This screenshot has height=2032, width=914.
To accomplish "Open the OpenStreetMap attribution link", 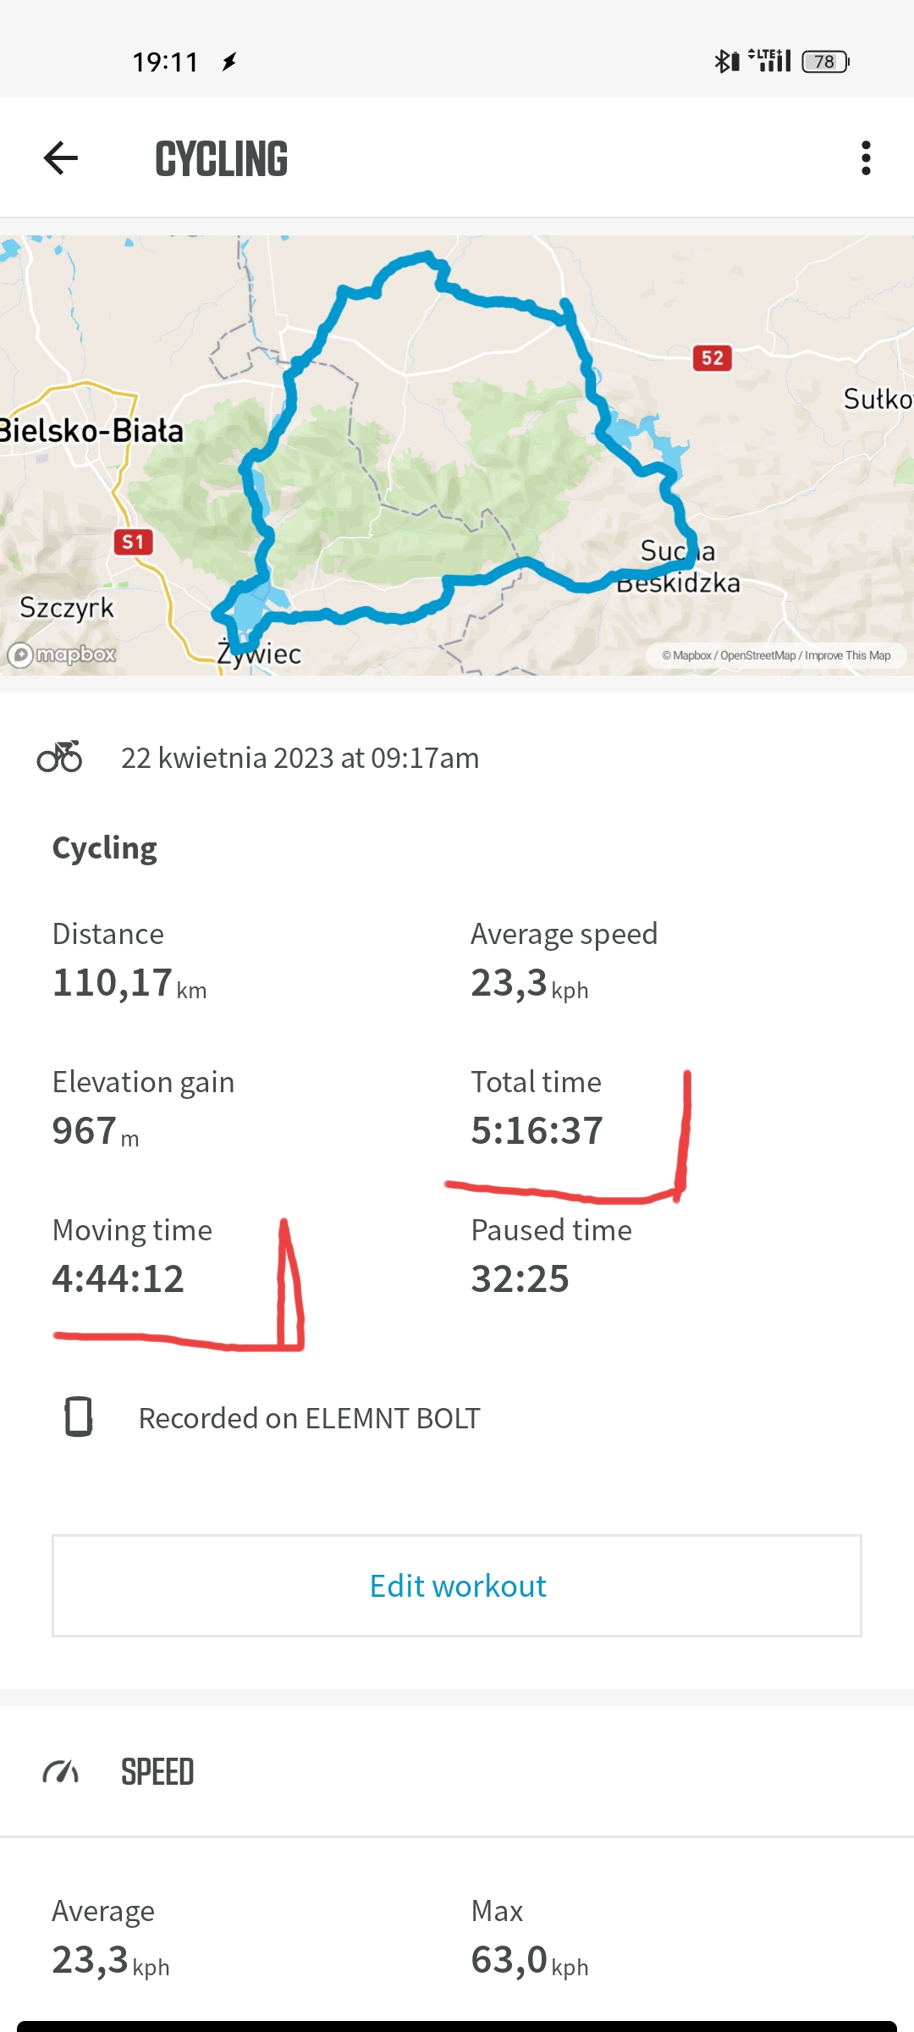I will click(757, 655).
